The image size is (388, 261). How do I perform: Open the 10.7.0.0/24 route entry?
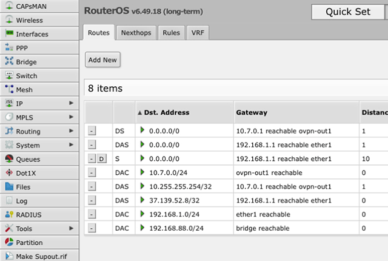click(x=169, y=172)
